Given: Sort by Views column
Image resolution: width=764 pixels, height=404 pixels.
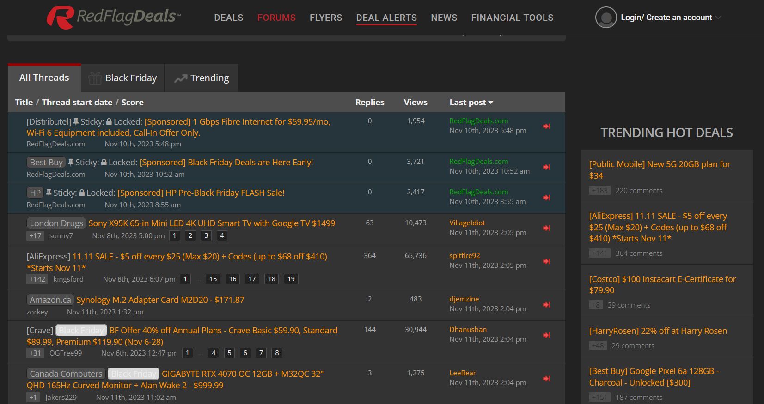Looking at the screenshot, I should pos(416,103).
